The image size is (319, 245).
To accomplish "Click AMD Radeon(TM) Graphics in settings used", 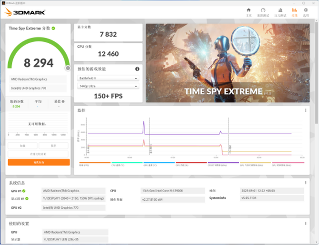I will pos(76,232).
